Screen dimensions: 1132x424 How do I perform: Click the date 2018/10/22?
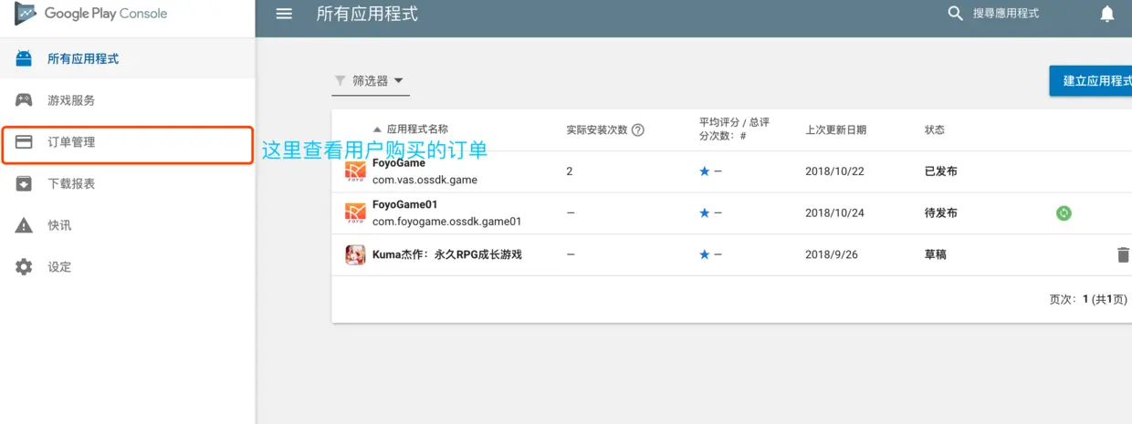pyautogui.click(x=835, y=171)
